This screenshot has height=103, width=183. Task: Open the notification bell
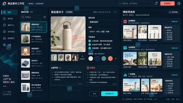click(x=156, y=3)
